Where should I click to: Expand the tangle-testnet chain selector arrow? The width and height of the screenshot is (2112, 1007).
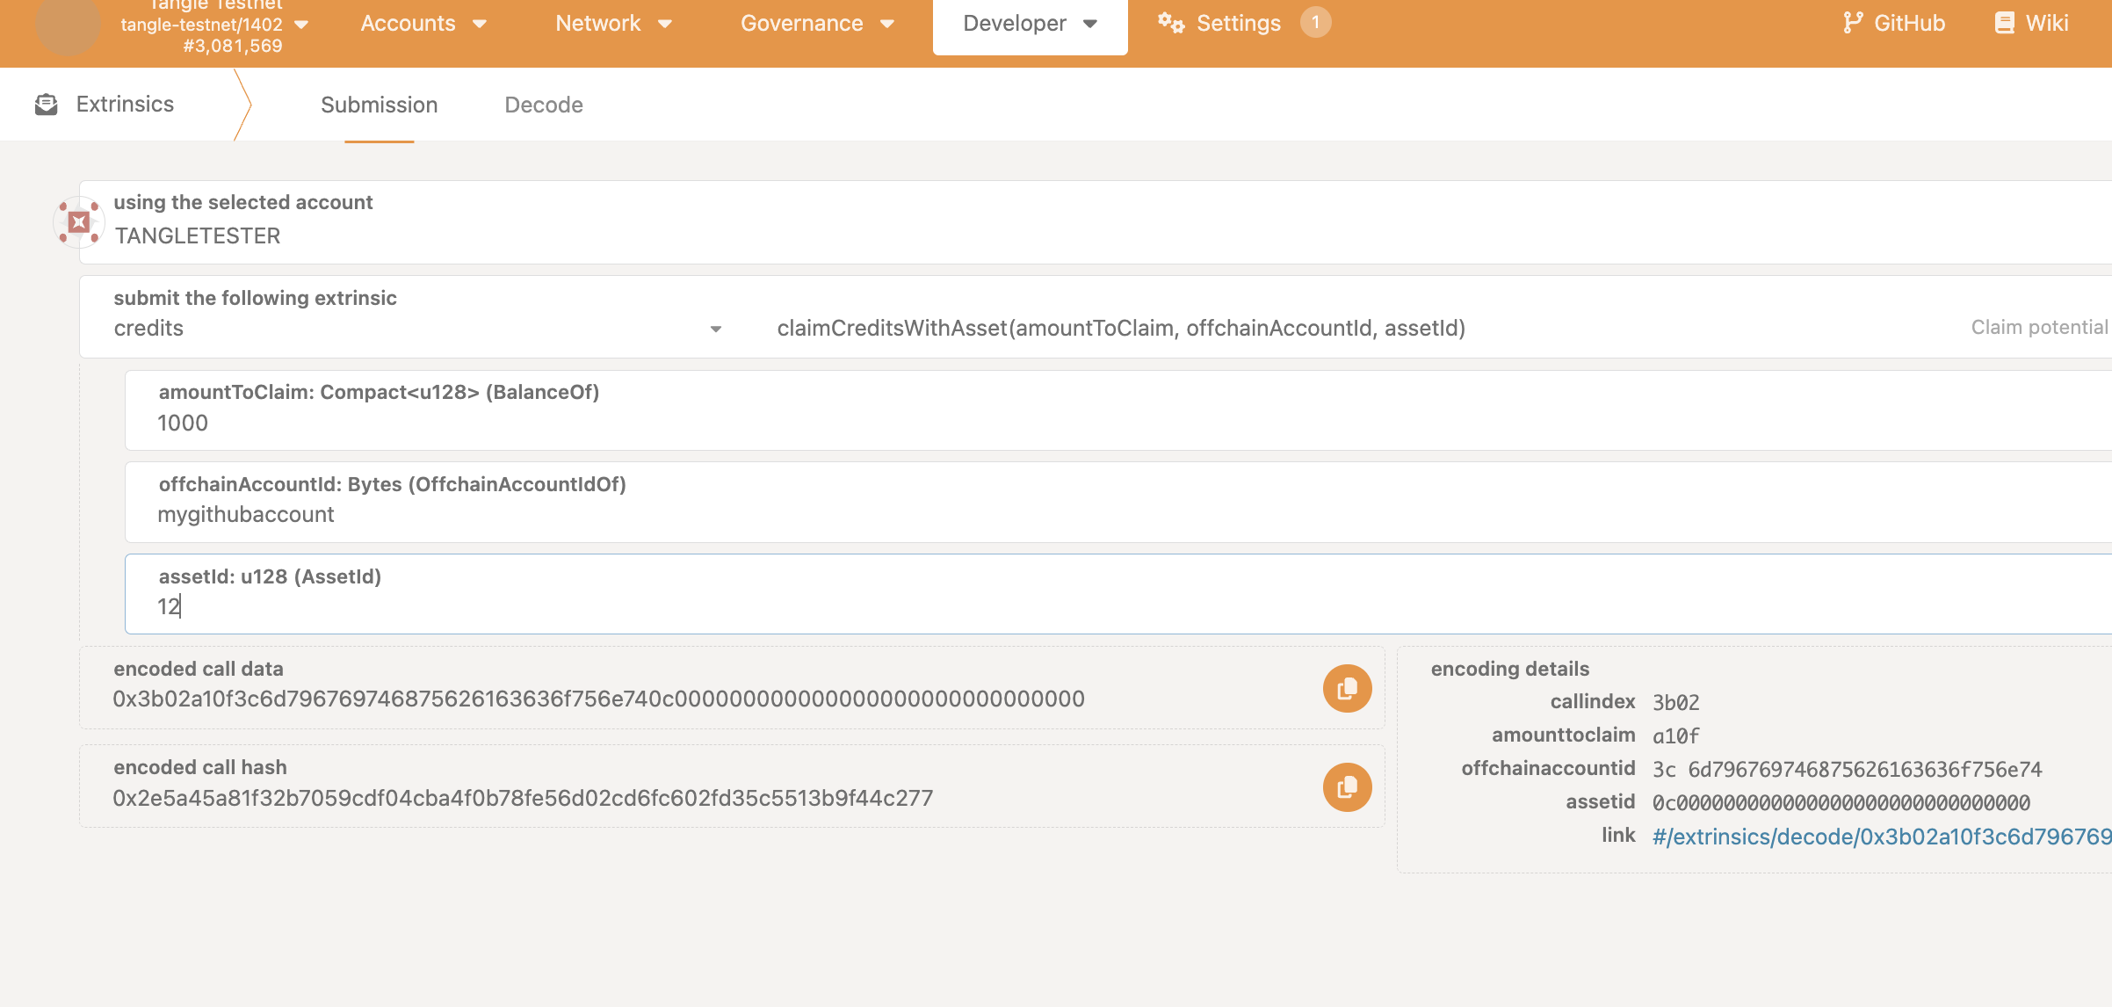(x=301, y=25)
